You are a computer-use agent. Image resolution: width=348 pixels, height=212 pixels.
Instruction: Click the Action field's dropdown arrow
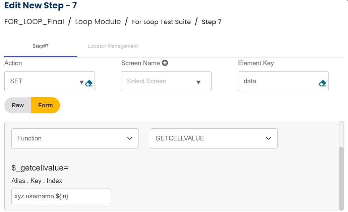click(x=81, y=82)
